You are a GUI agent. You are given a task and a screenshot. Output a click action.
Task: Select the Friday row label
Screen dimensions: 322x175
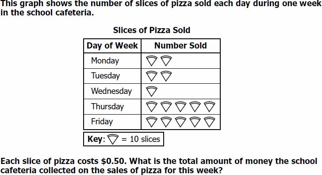coord(102,122)
